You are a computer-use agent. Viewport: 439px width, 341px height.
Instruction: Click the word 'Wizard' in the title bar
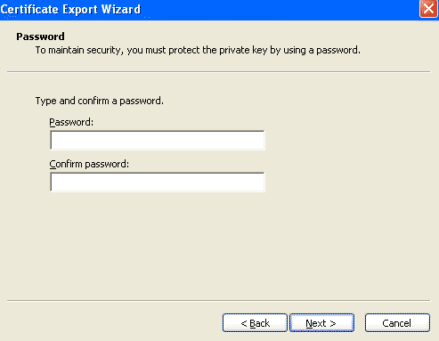click(121, 10)
